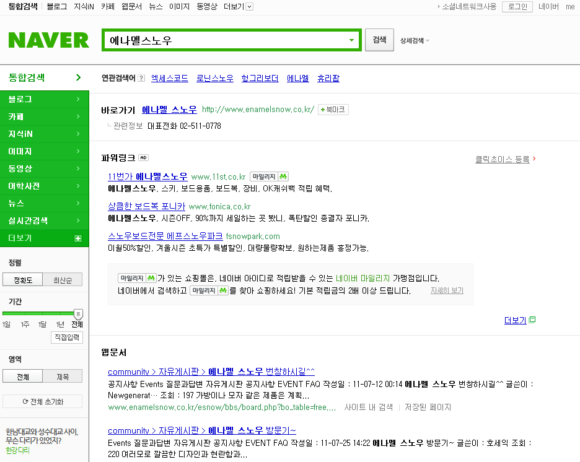The image size is (580, 462).
Task: Open the 11번가 에나멜스노우 ad link
Action: coord(147,177)
